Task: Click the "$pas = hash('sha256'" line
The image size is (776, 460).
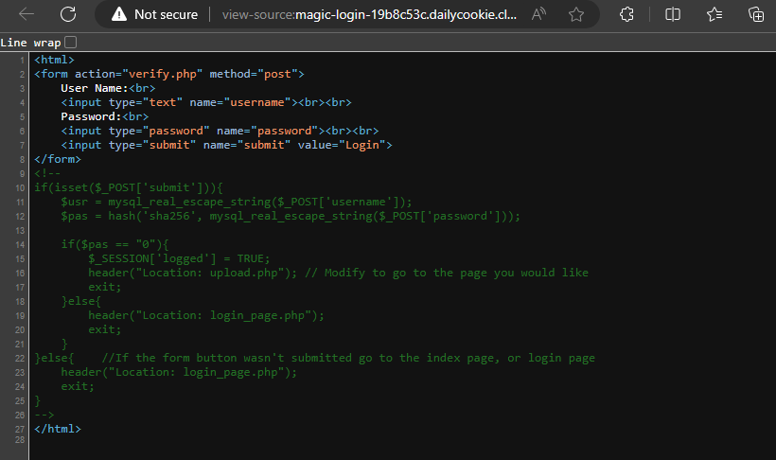Action: pos(291,217)
